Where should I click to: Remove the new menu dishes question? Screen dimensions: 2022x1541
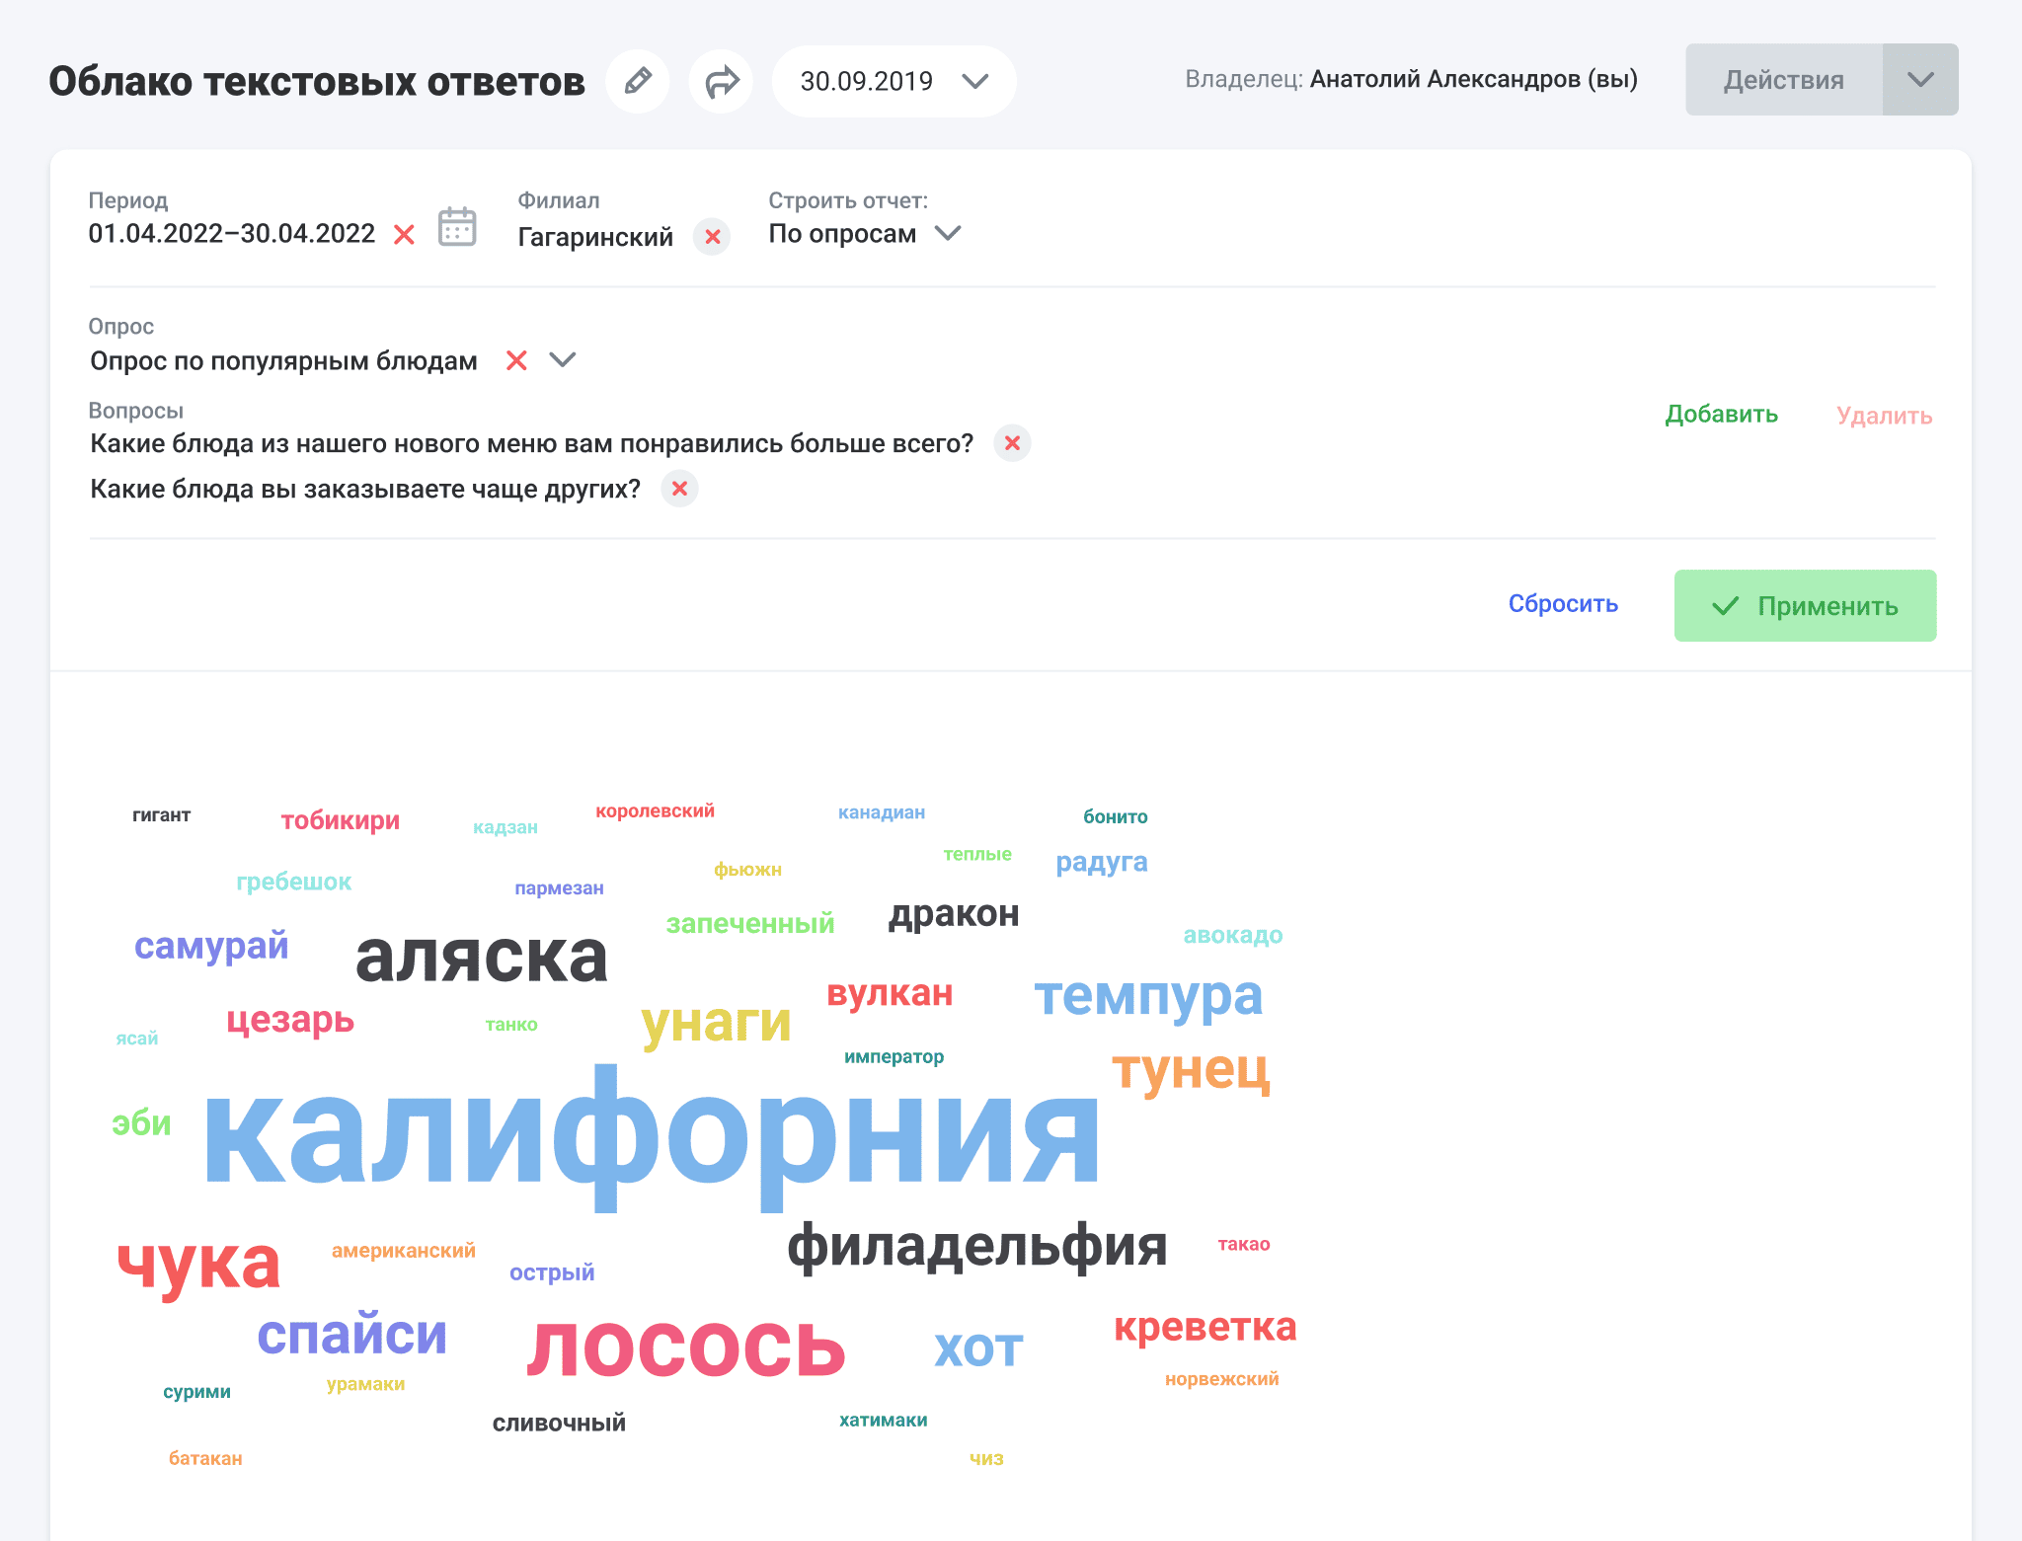pyautogui.click(x=1012, y=443)
